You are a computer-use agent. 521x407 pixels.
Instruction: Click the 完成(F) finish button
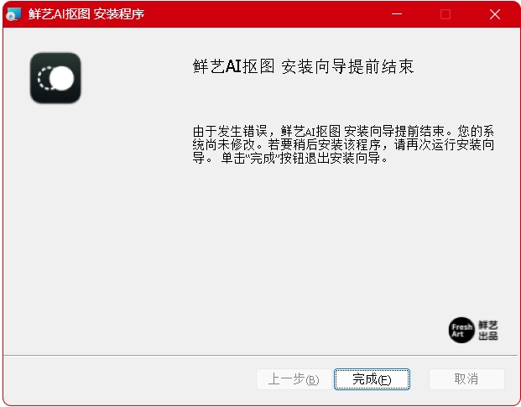[372, 379]
